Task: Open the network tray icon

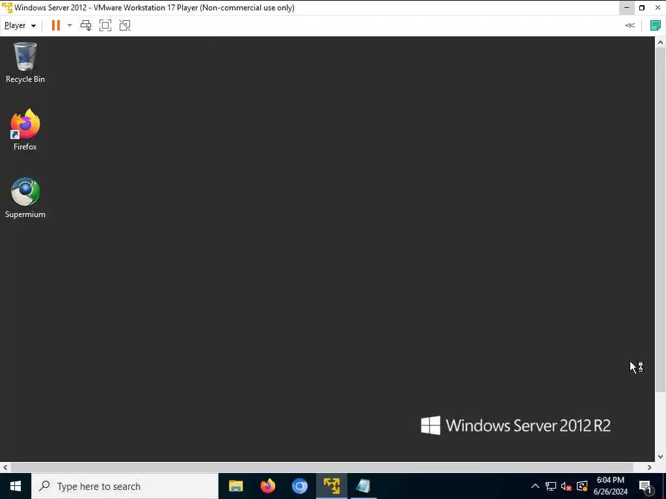Action: tap(551, 486)
